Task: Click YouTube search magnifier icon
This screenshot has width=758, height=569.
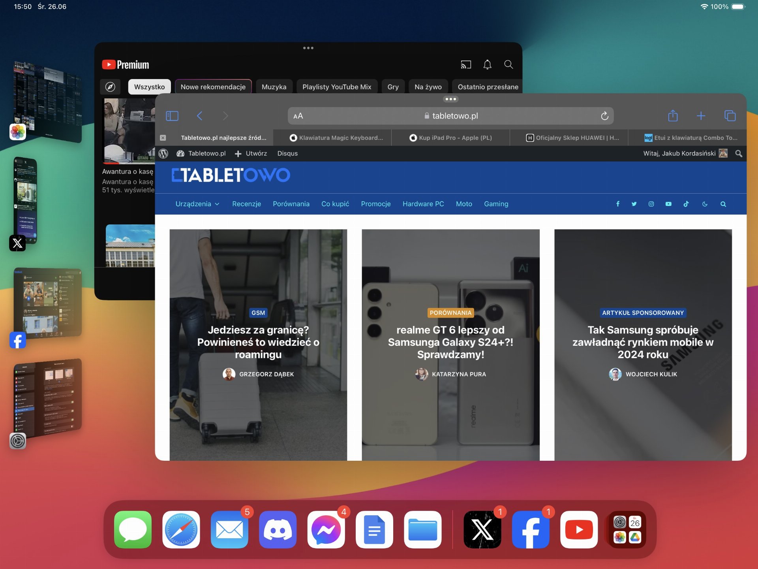Action: coord(508,64)
